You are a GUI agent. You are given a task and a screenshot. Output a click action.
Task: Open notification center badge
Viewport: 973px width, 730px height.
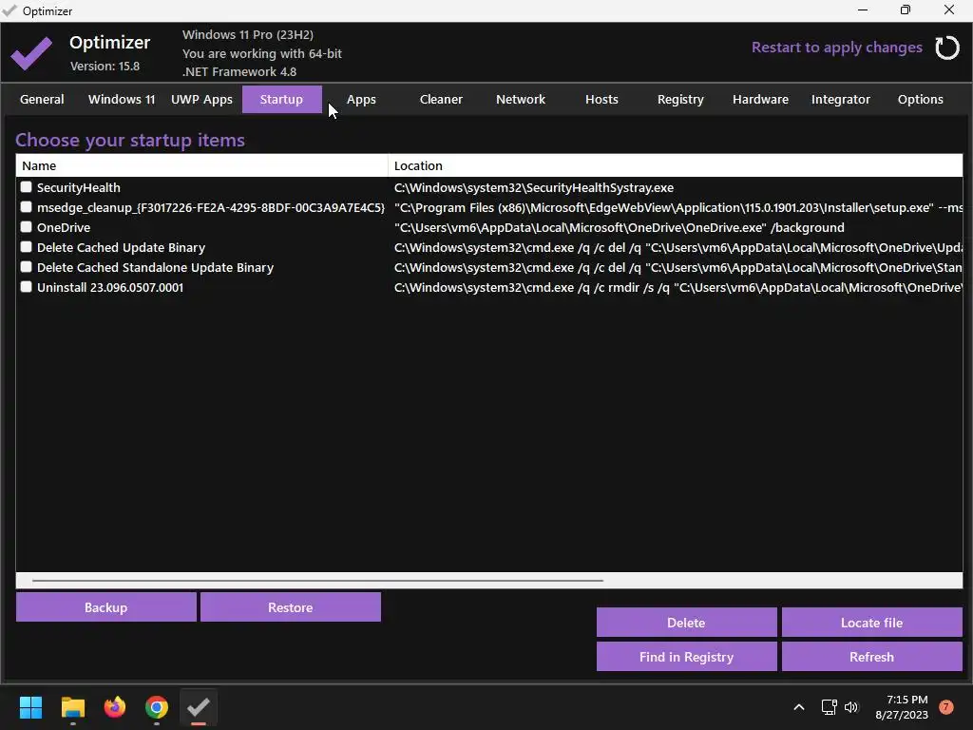click(x=946, y=707)
